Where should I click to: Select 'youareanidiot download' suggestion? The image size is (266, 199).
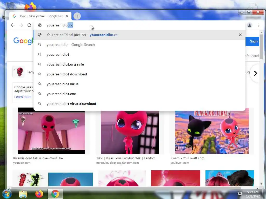(139, 74)
